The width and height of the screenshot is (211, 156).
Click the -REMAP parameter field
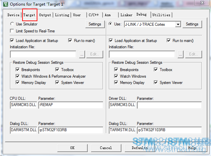click(x=71, y=105)
